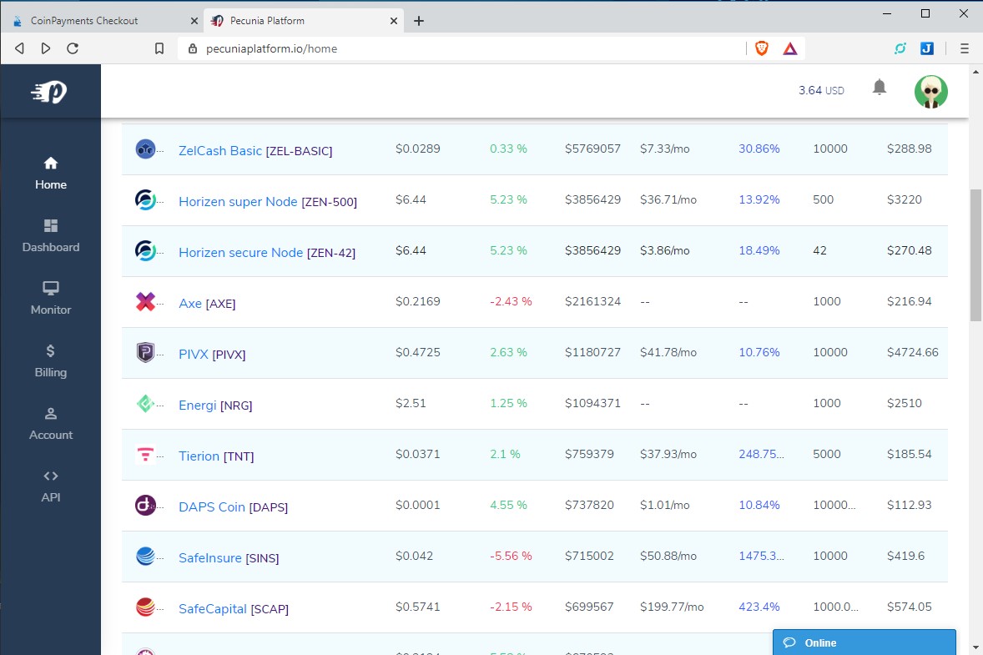Click the 10.76% ROI for PIVX
This screenshot has width=983, height=655.
pyautogui.click(x=759, y=351)
